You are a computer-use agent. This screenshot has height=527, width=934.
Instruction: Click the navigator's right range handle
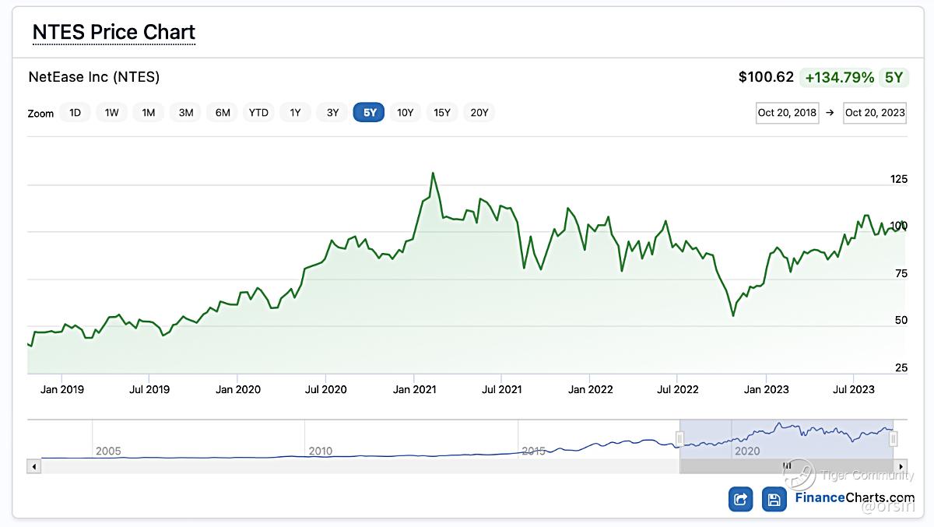click(x=893, y=440)
